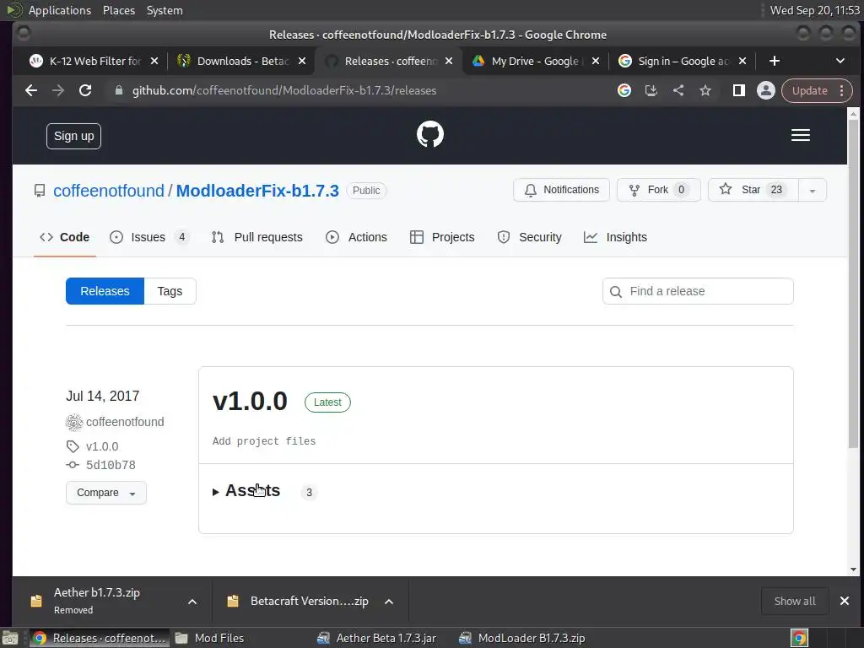The width and height of the screenshot is (864, 648).
Task: Click the Aether b1.7.3.zip file icon
Action: click(36, 601)
